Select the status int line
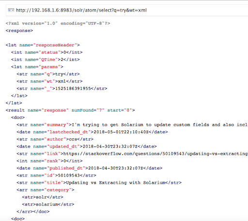The height and width of the screenshot is (221, 248). point(47,53)
